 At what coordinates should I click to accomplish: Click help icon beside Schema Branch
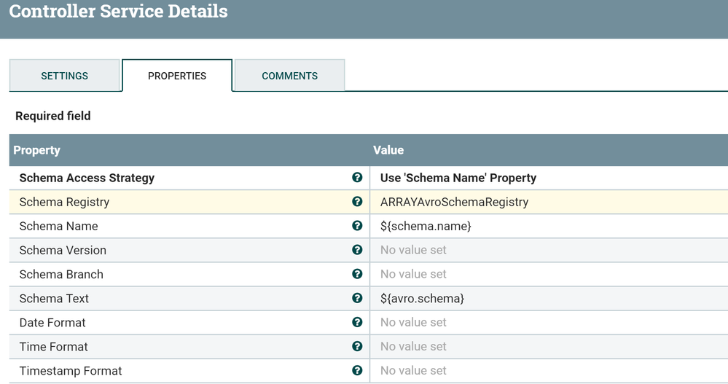click(357, 274)
